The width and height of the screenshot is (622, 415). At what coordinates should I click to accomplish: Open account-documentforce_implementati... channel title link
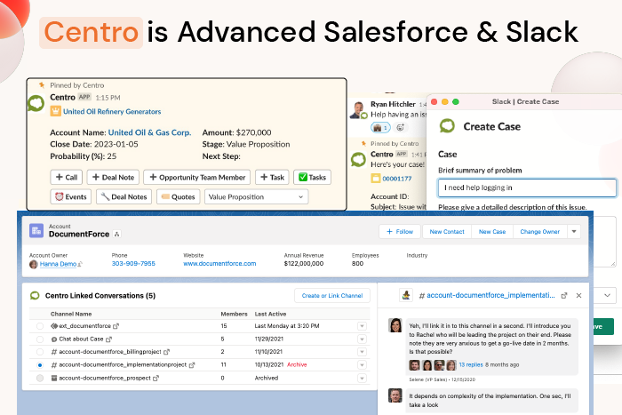tap(490, 295)
